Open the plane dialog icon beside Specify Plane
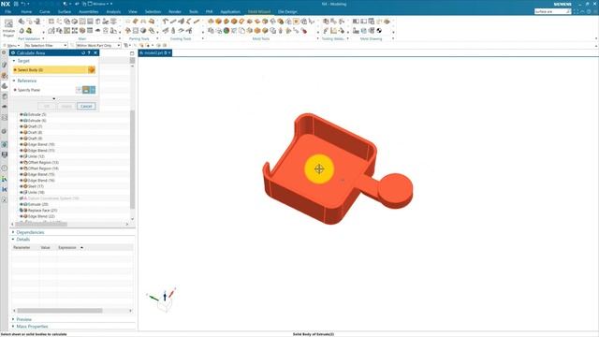This screenshot has height=337, width=599. tap(86, 90)
